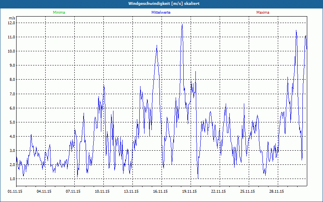Click the 7,0 y-axis value

coord(13,94)
